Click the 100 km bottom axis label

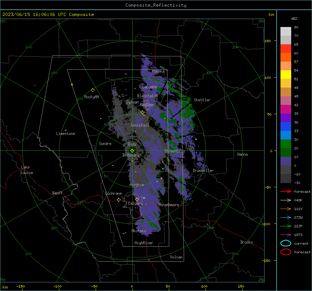tap(204, 286)
